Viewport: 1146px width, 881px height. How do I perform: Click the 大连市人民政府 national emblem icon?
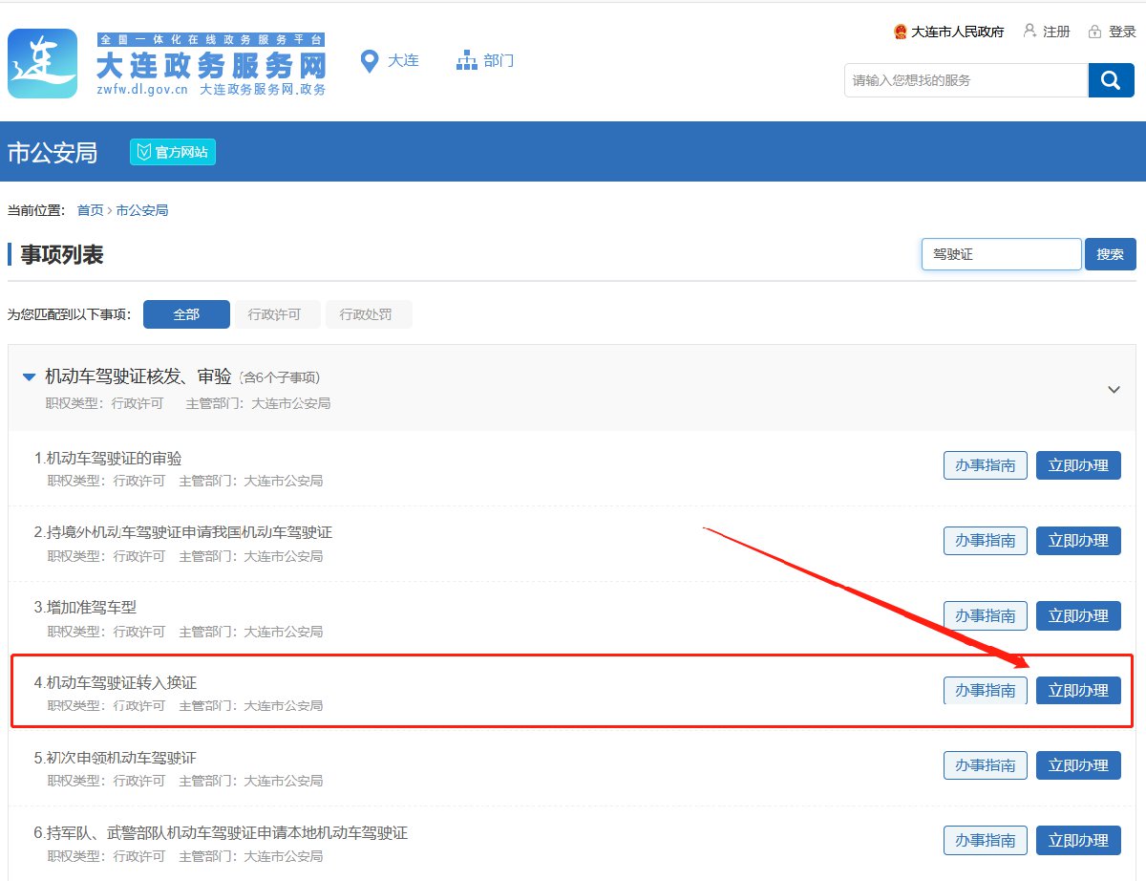click(900, 32)
